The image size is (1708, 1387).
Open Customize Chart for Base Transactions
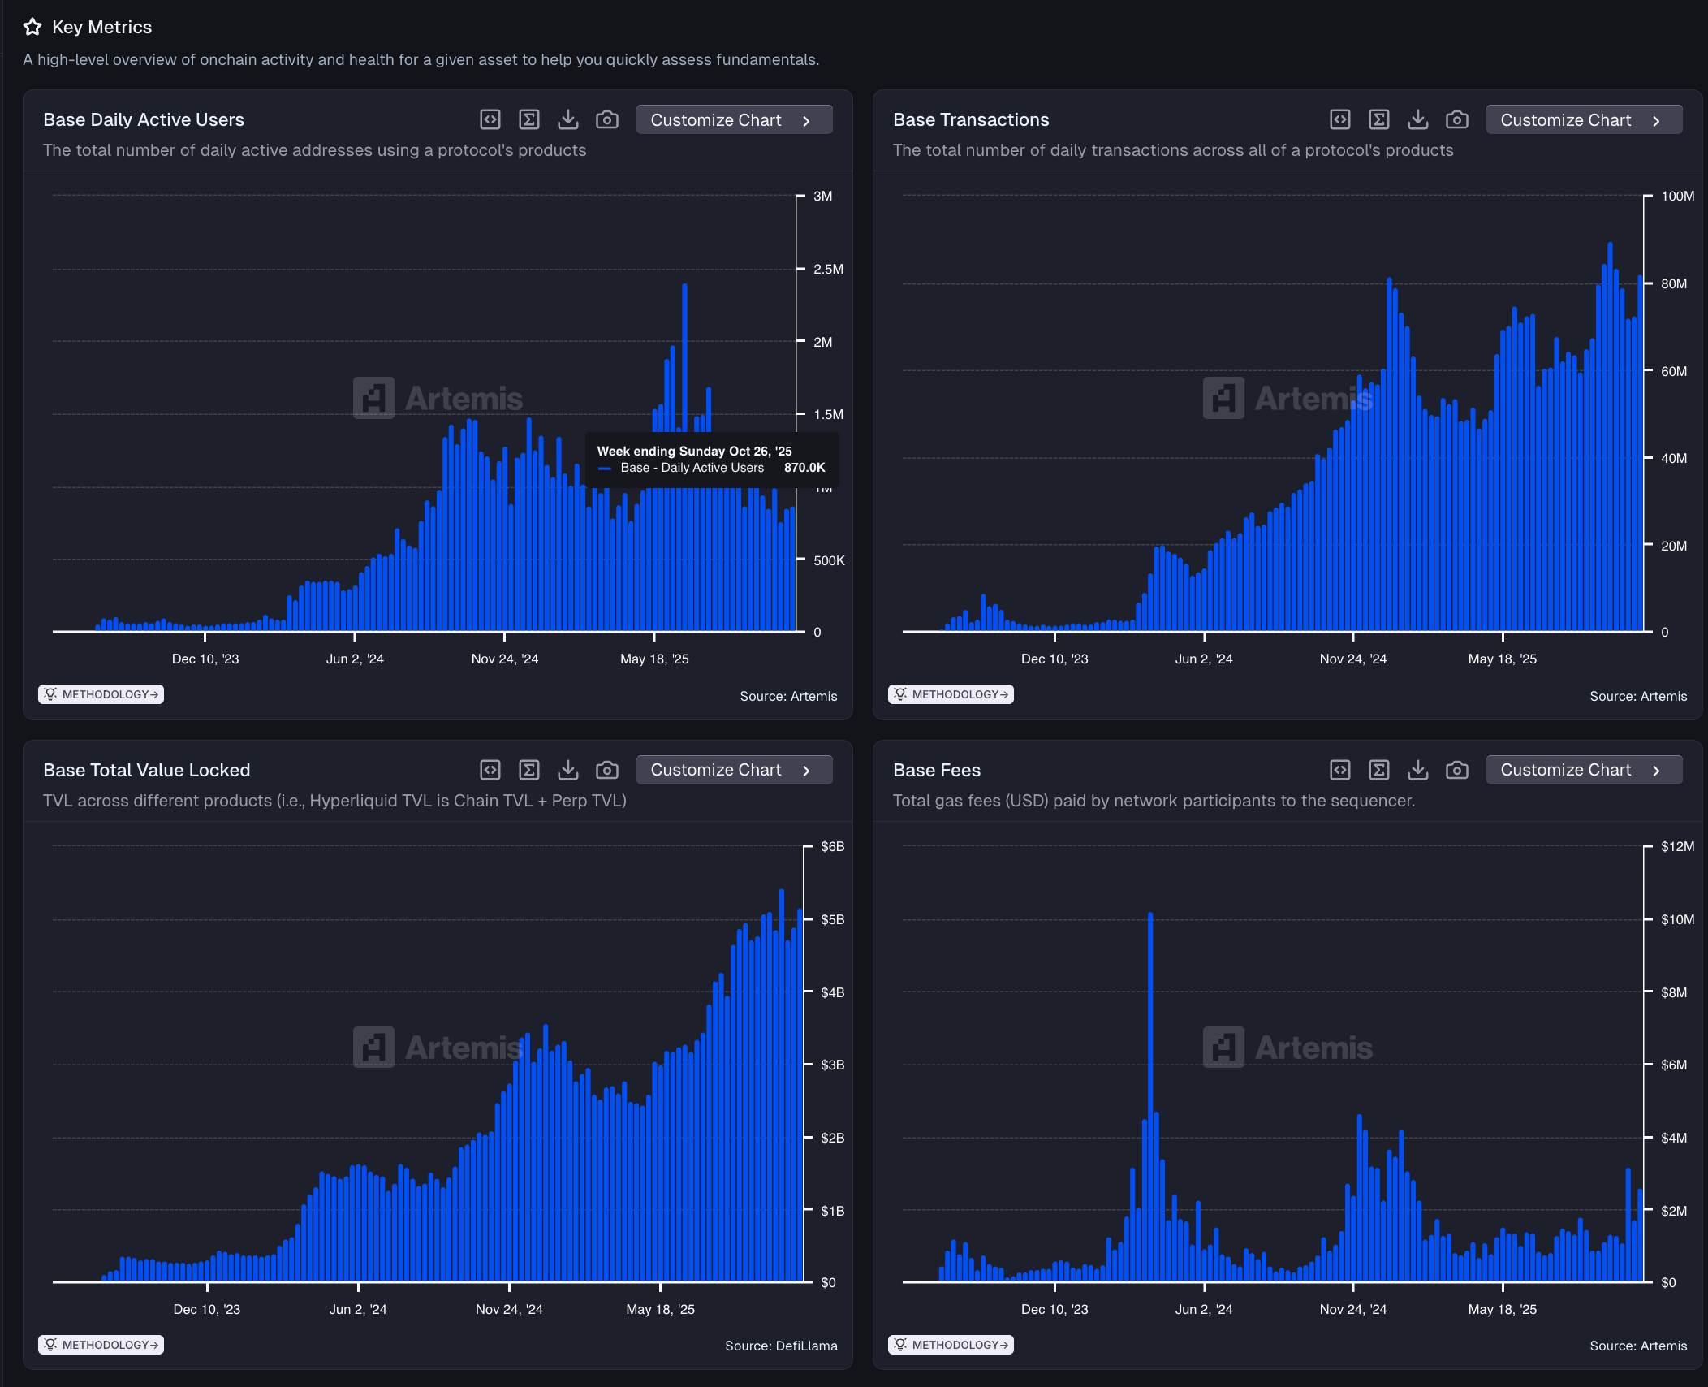click(1584, 120)
